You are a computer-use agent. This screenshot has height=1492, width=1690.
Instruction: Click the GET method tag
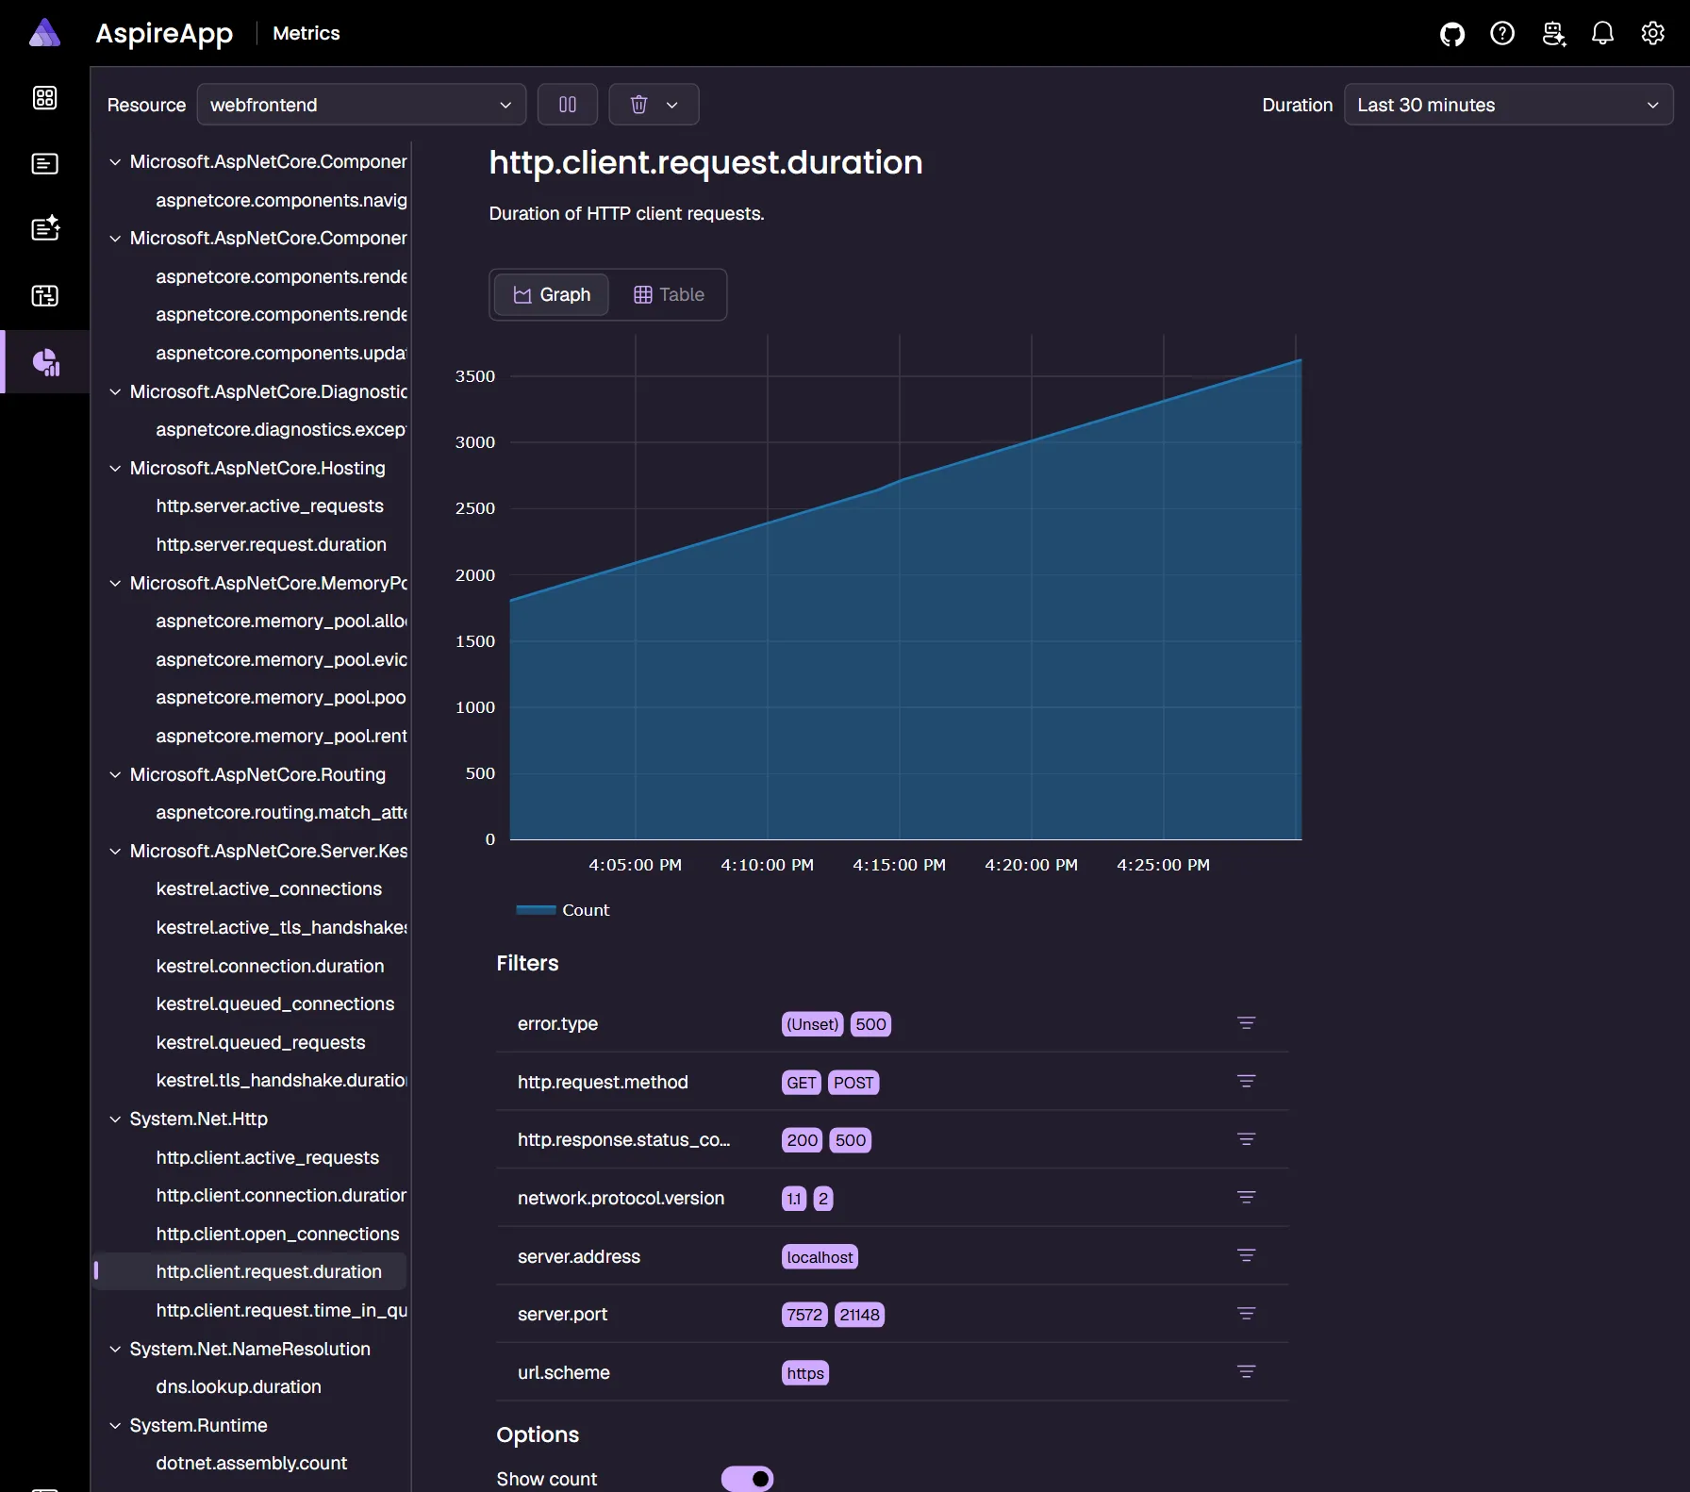801,1083
